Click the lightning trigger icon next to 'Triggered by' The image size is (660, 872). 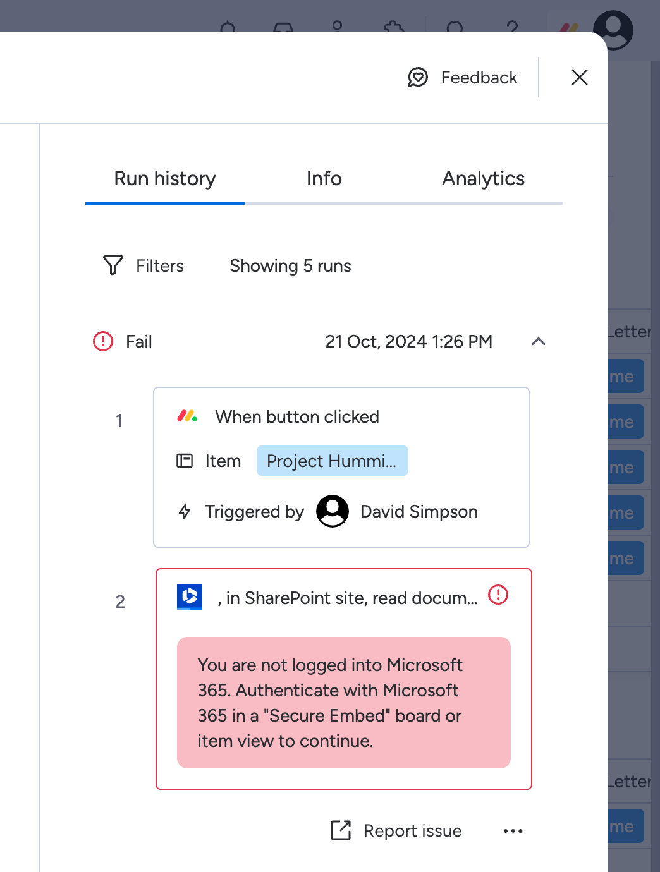(x=184, y=511)
